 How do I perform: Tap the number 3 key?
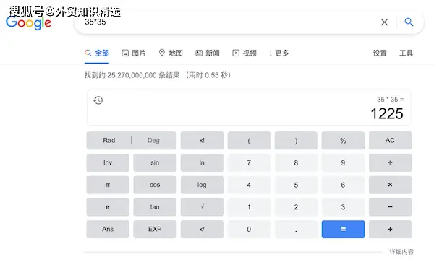point(343,206)
